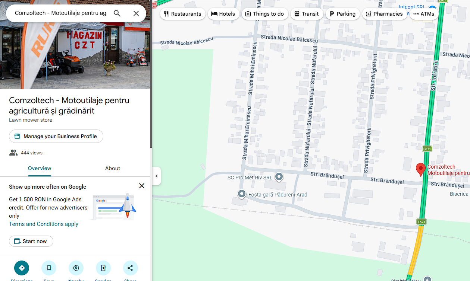This screenshot has height=281, width=470.
Task: Clear the search with X icon
Action: (x=136, y=13)
